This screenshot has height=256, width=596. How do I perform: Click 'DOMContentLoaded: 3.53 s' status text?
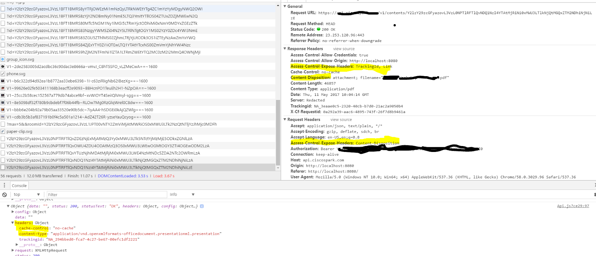pos(123,176)
